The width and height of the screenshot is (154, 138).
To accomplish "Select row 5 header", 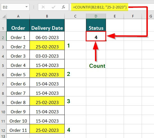I will pos(3,64).
